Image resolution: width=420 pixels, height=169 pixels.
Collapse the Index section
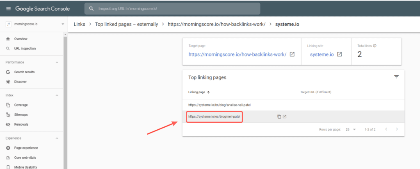click(57, 95)
